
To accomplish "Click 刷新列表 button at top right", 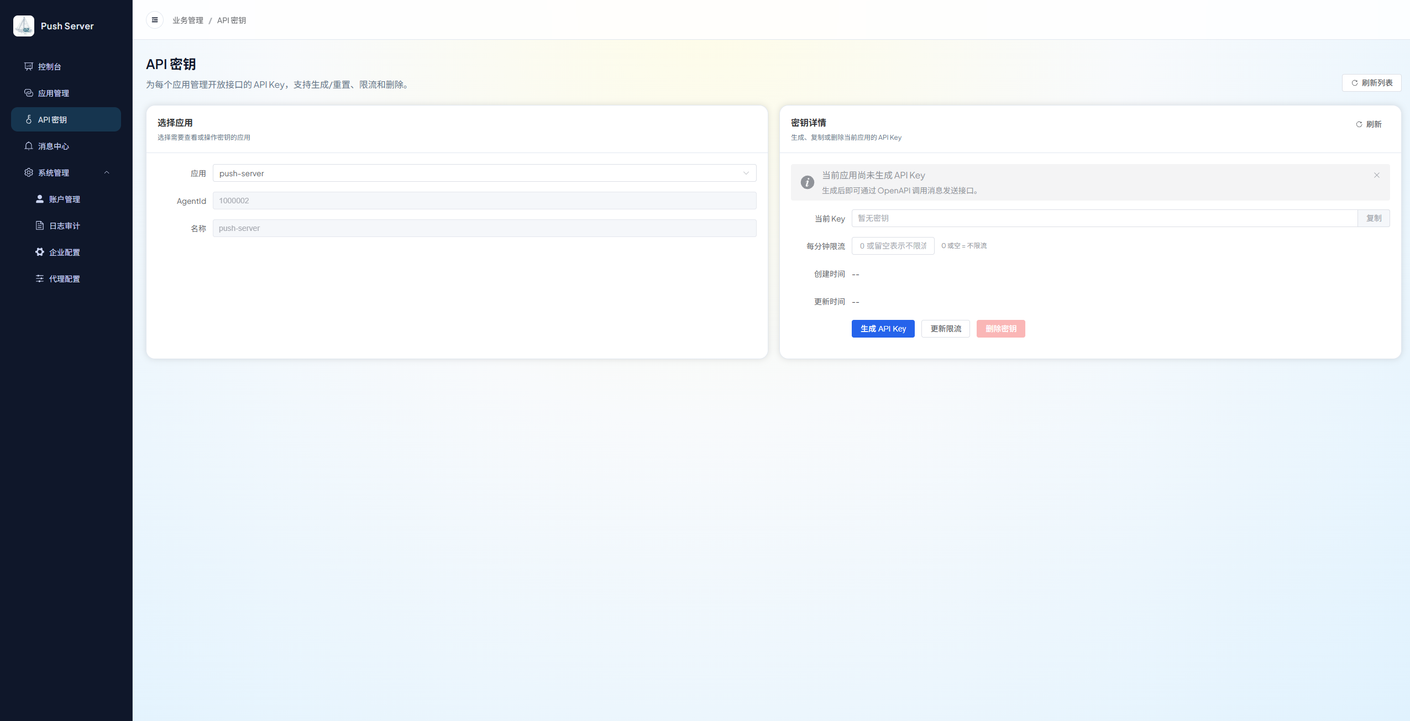I will (x=1371, y=83).
